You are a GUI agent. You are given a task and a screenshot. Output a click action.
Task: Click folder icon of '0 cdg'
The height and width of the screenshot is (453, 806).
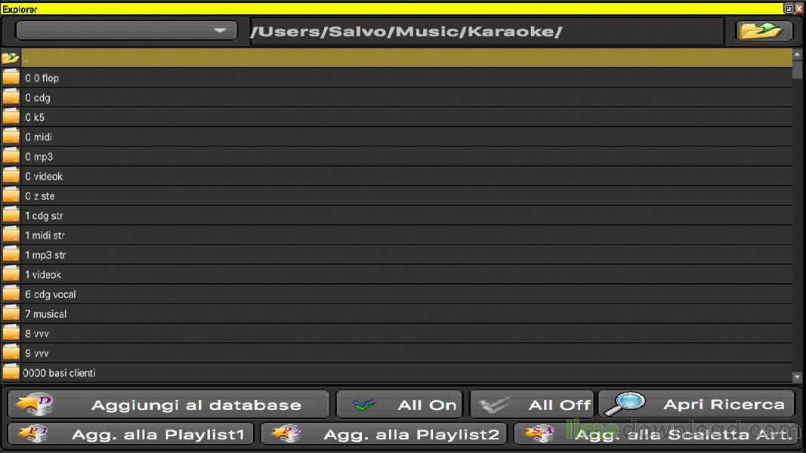(11, 97)
